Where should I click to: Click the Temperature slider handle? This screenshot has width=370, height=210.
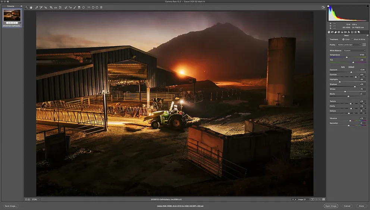click(x=347, y=57)
